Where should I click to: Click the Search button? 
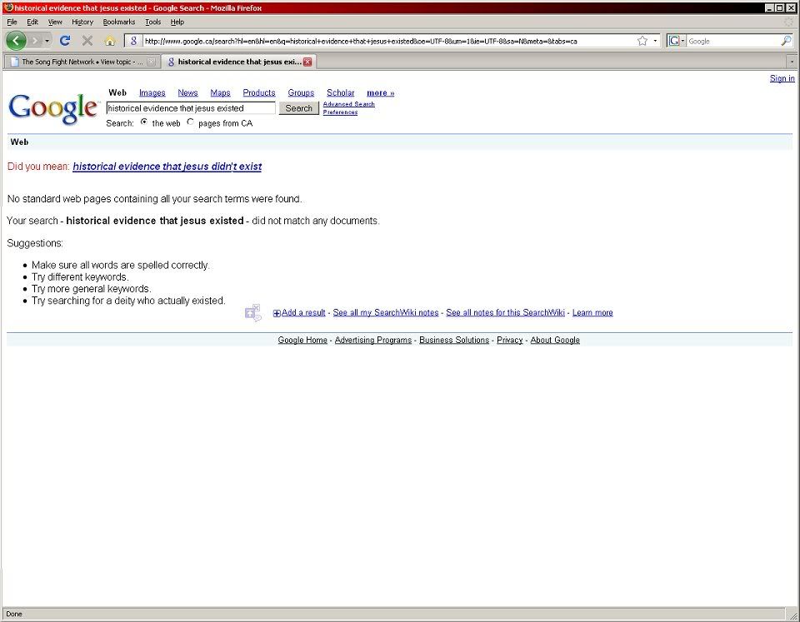(x=298, y=108)
